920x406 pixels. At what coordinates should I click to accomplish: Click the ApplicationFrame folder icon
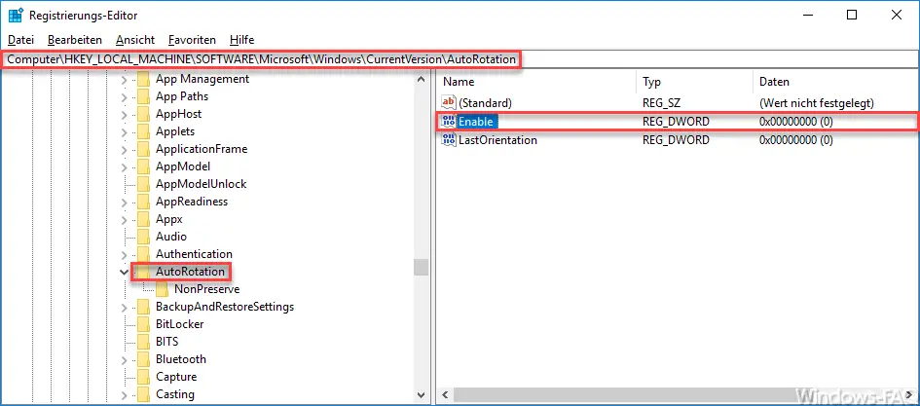tap(143, 149)
